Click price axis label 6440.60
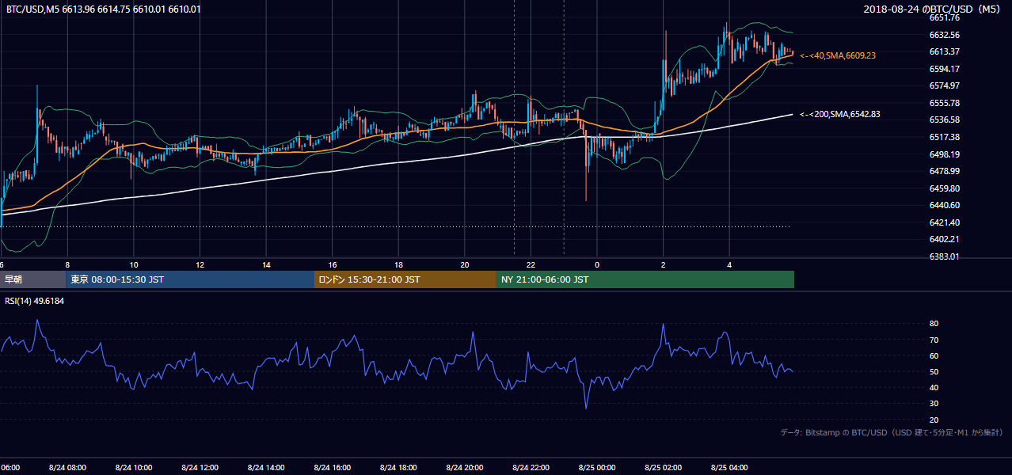The width and height of the screenshot is (1012, 475). click(945, 205)
